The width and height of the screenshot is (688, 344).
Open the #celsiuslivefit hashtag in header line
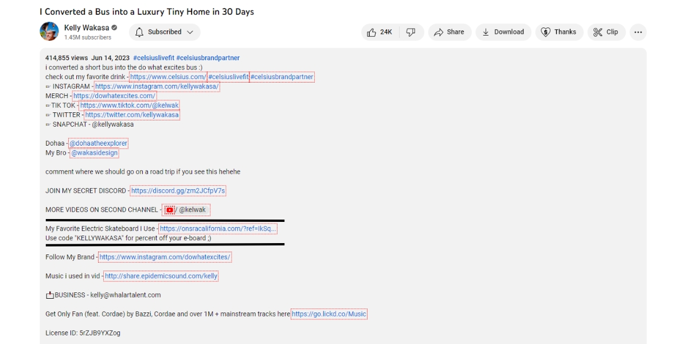[153, 58]
